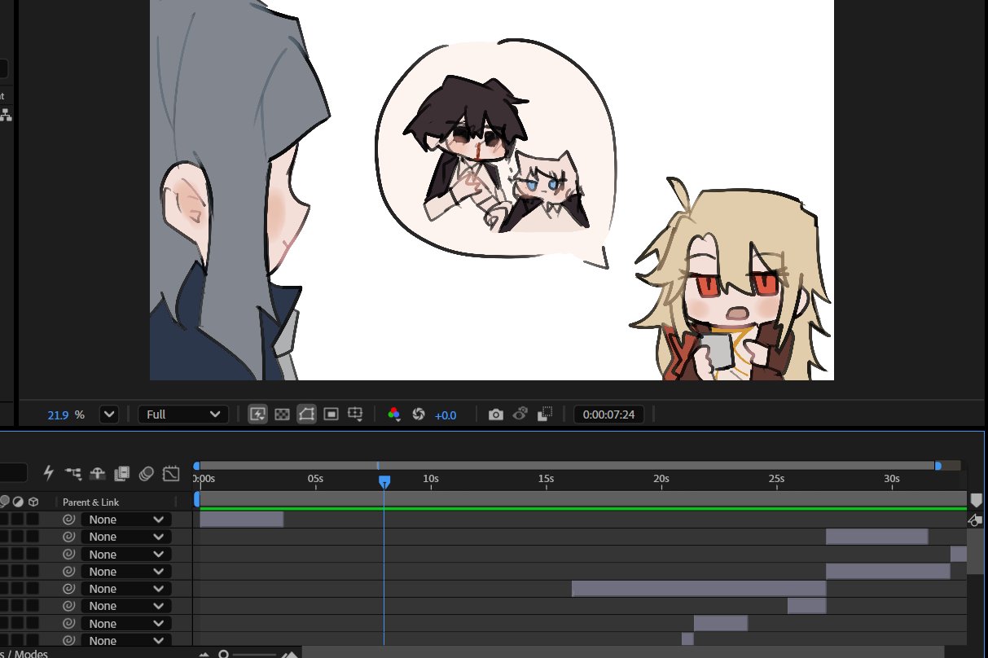Click the time navigator start handle
The width and height of the screenshot is (988, 658).
(196, 466)
